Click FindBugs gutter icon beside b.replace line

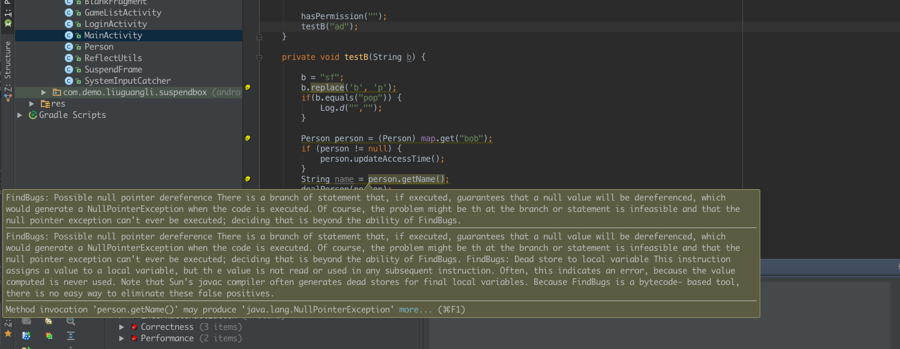click(x=248, y=87)
